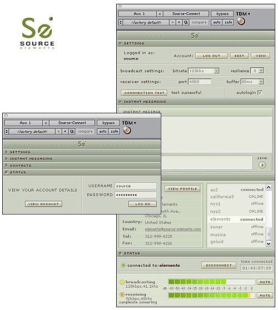The width and height of the screenshot is (278, 310).
Task: Mute the broadcasting stream
Action: (x=265, y=282)
